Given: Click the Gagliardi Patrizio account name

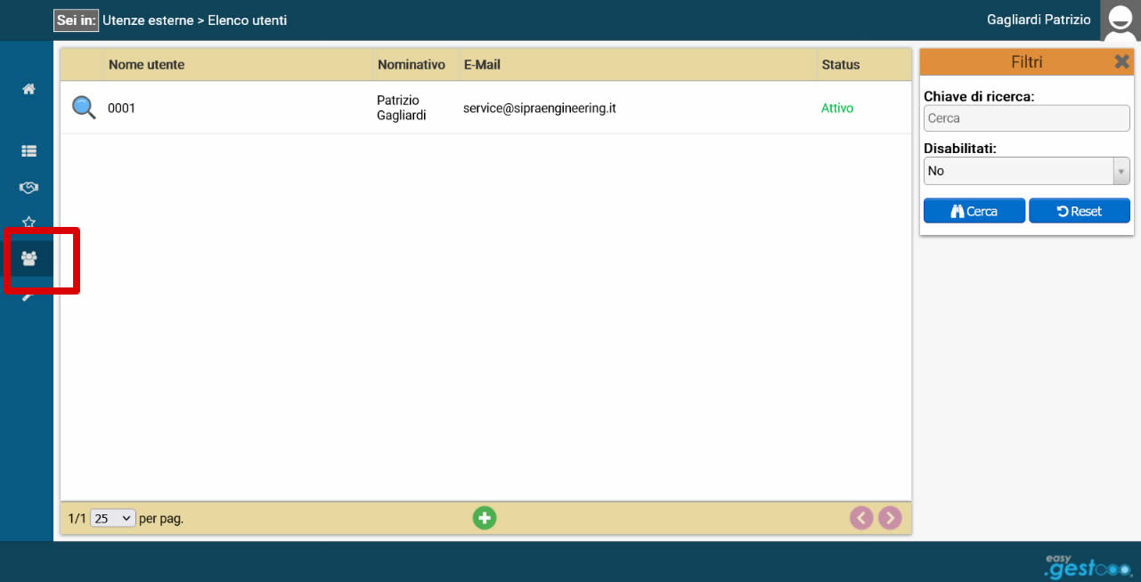Looking at the screenshot, I should [1039, 19].
